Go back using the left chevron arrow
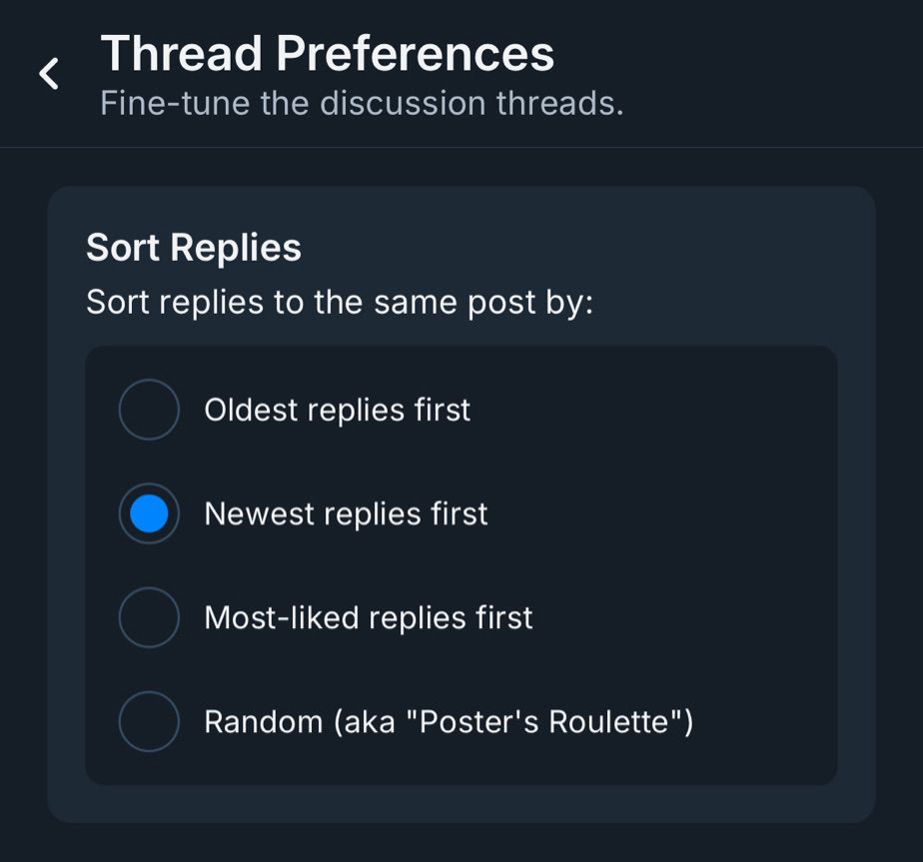Viewport: 923px width, 862px height. point(48,73)
